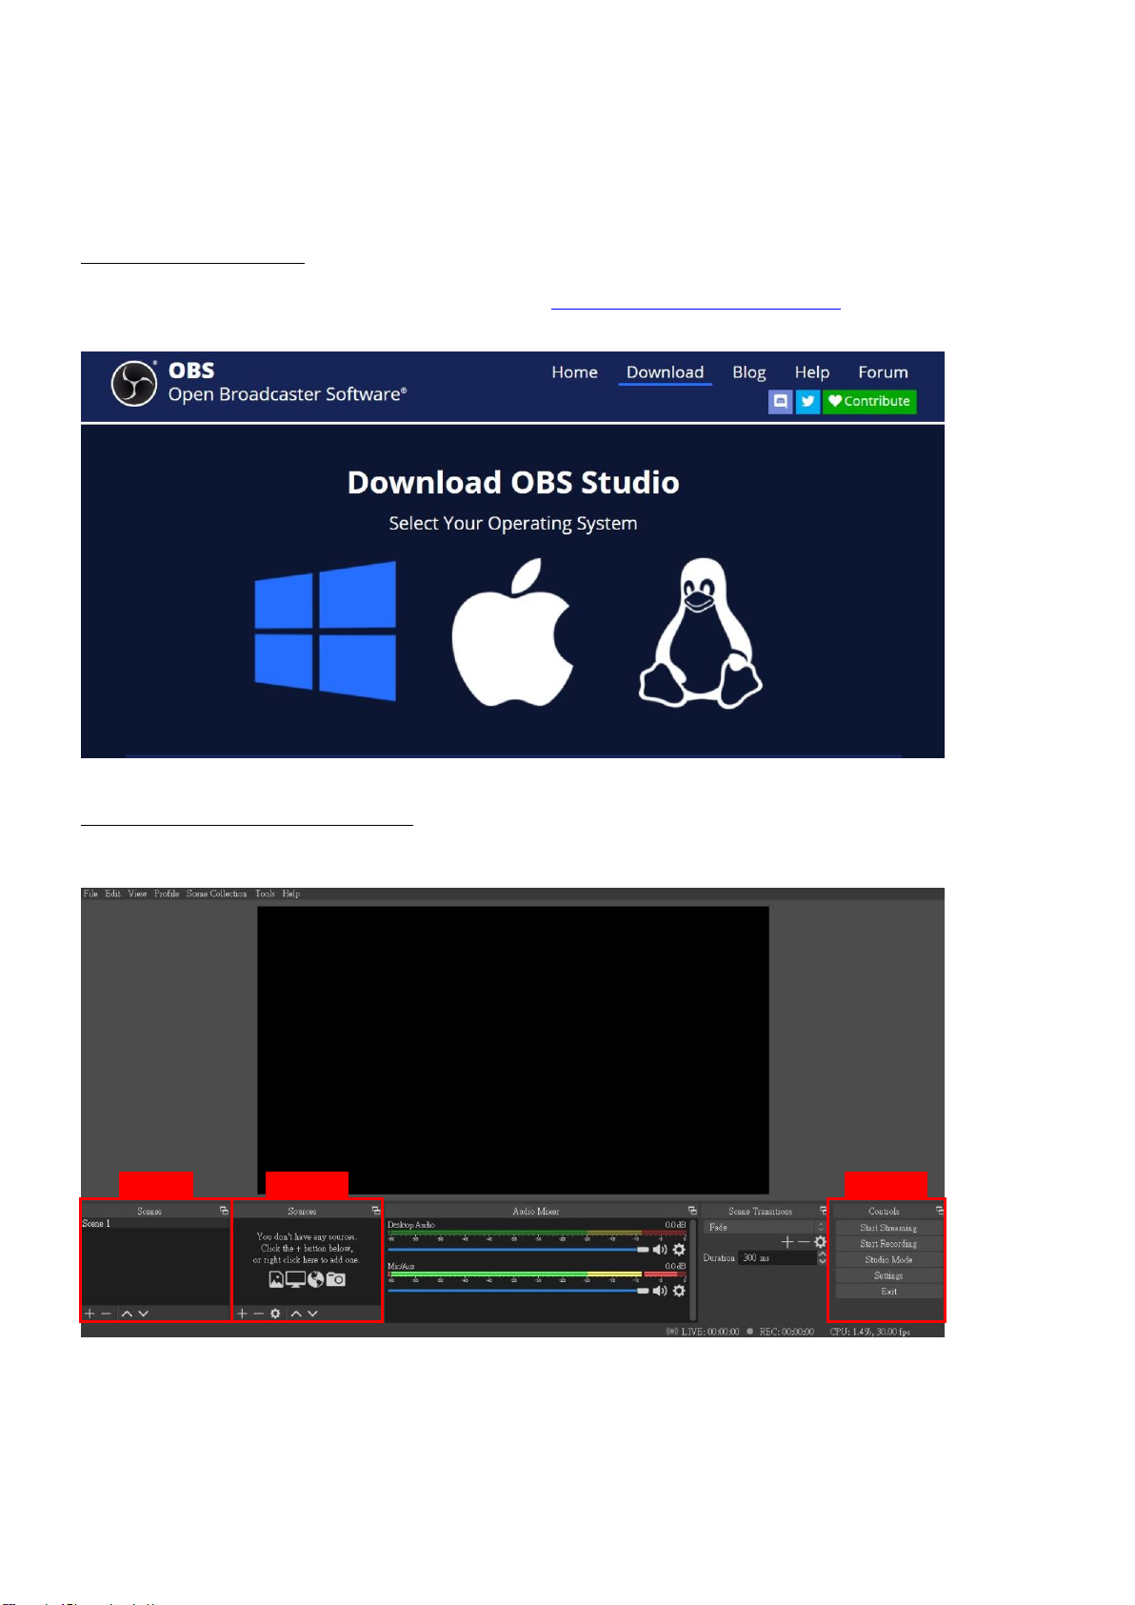Viewport: 1135px width, 1605px height.
Task: Go to Home on the OBS website
Action: click(x=574, y=372)
